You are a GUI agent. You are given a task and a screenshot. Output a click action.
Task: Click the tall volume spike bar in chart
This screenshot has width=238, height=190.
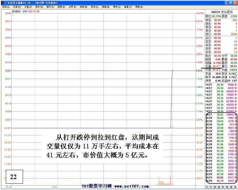pos(171,159)
